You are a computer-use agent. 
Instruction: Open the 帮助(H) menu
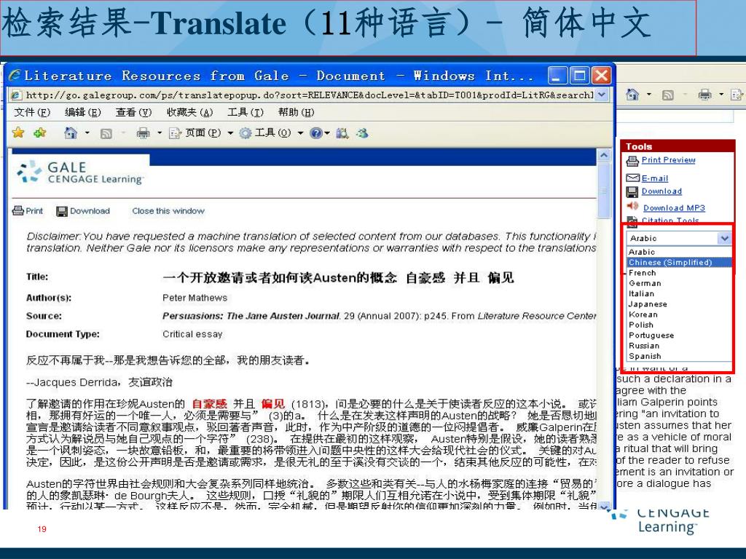[296, 112]
